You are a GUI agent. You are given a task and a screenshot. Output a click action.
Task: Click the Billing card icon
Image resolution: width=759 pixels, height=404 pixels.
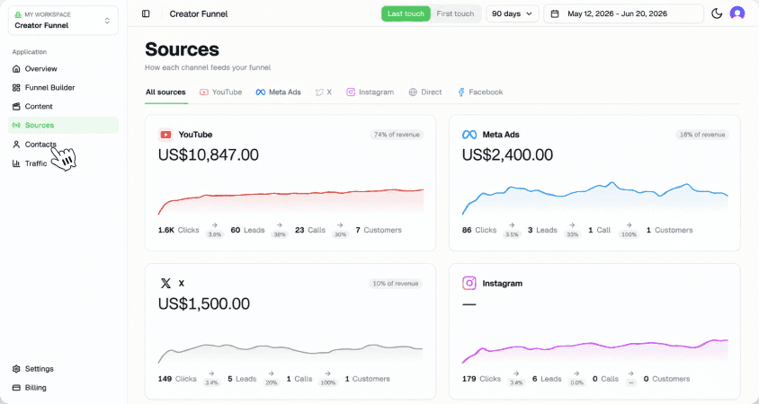[16, 388]
